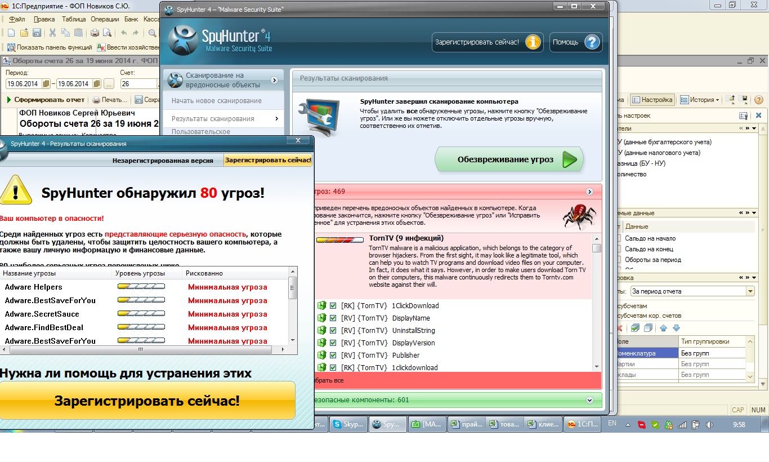The image size is (769, 462).
Task: Open the История dropdown arrow
Action: click(x=718, y=100)
